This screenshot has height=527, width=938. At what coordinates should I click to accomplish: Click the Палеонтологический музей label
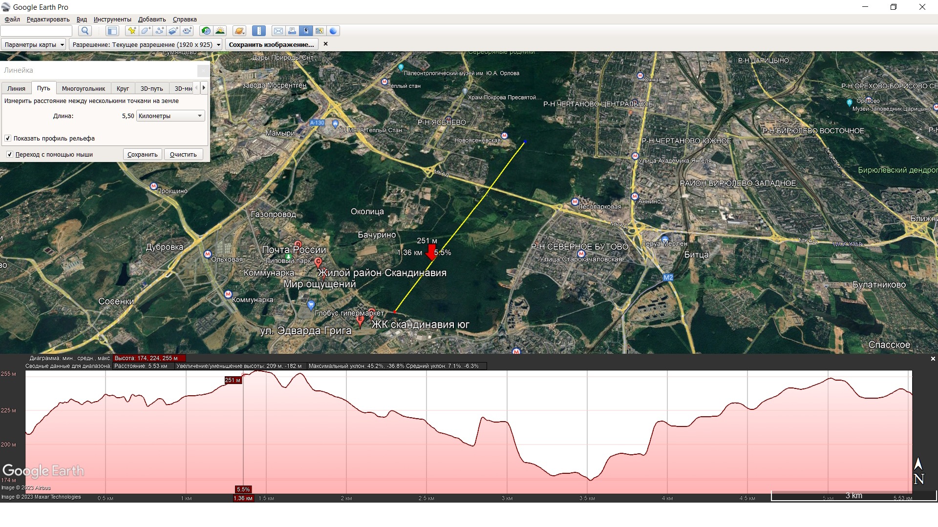[x=462, y=73]
